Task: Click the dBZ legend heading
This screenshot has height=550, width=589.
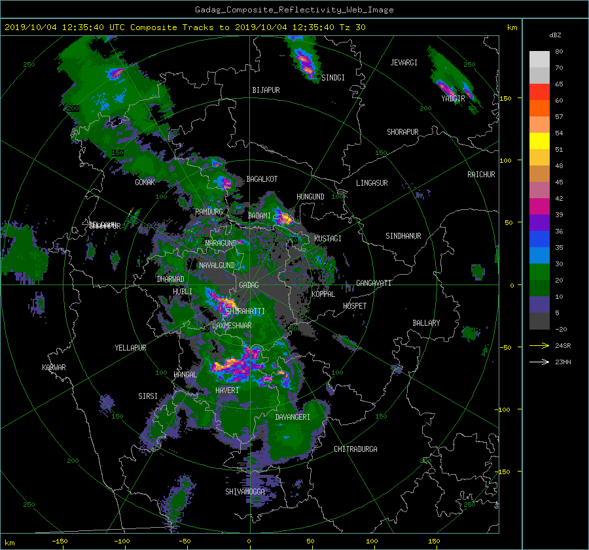Action: [555, 35]
